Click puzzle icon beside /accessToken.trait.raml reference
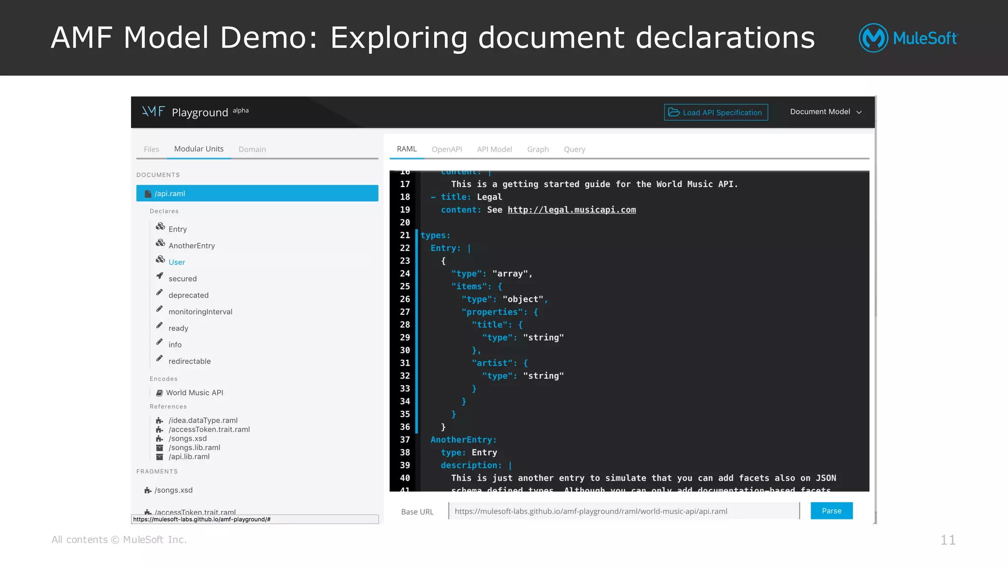 click(x=159, y=429)
